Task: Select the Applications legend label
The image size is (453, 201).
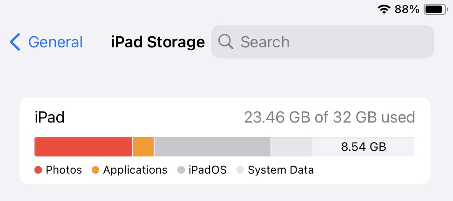Action: tap(135, 170)
